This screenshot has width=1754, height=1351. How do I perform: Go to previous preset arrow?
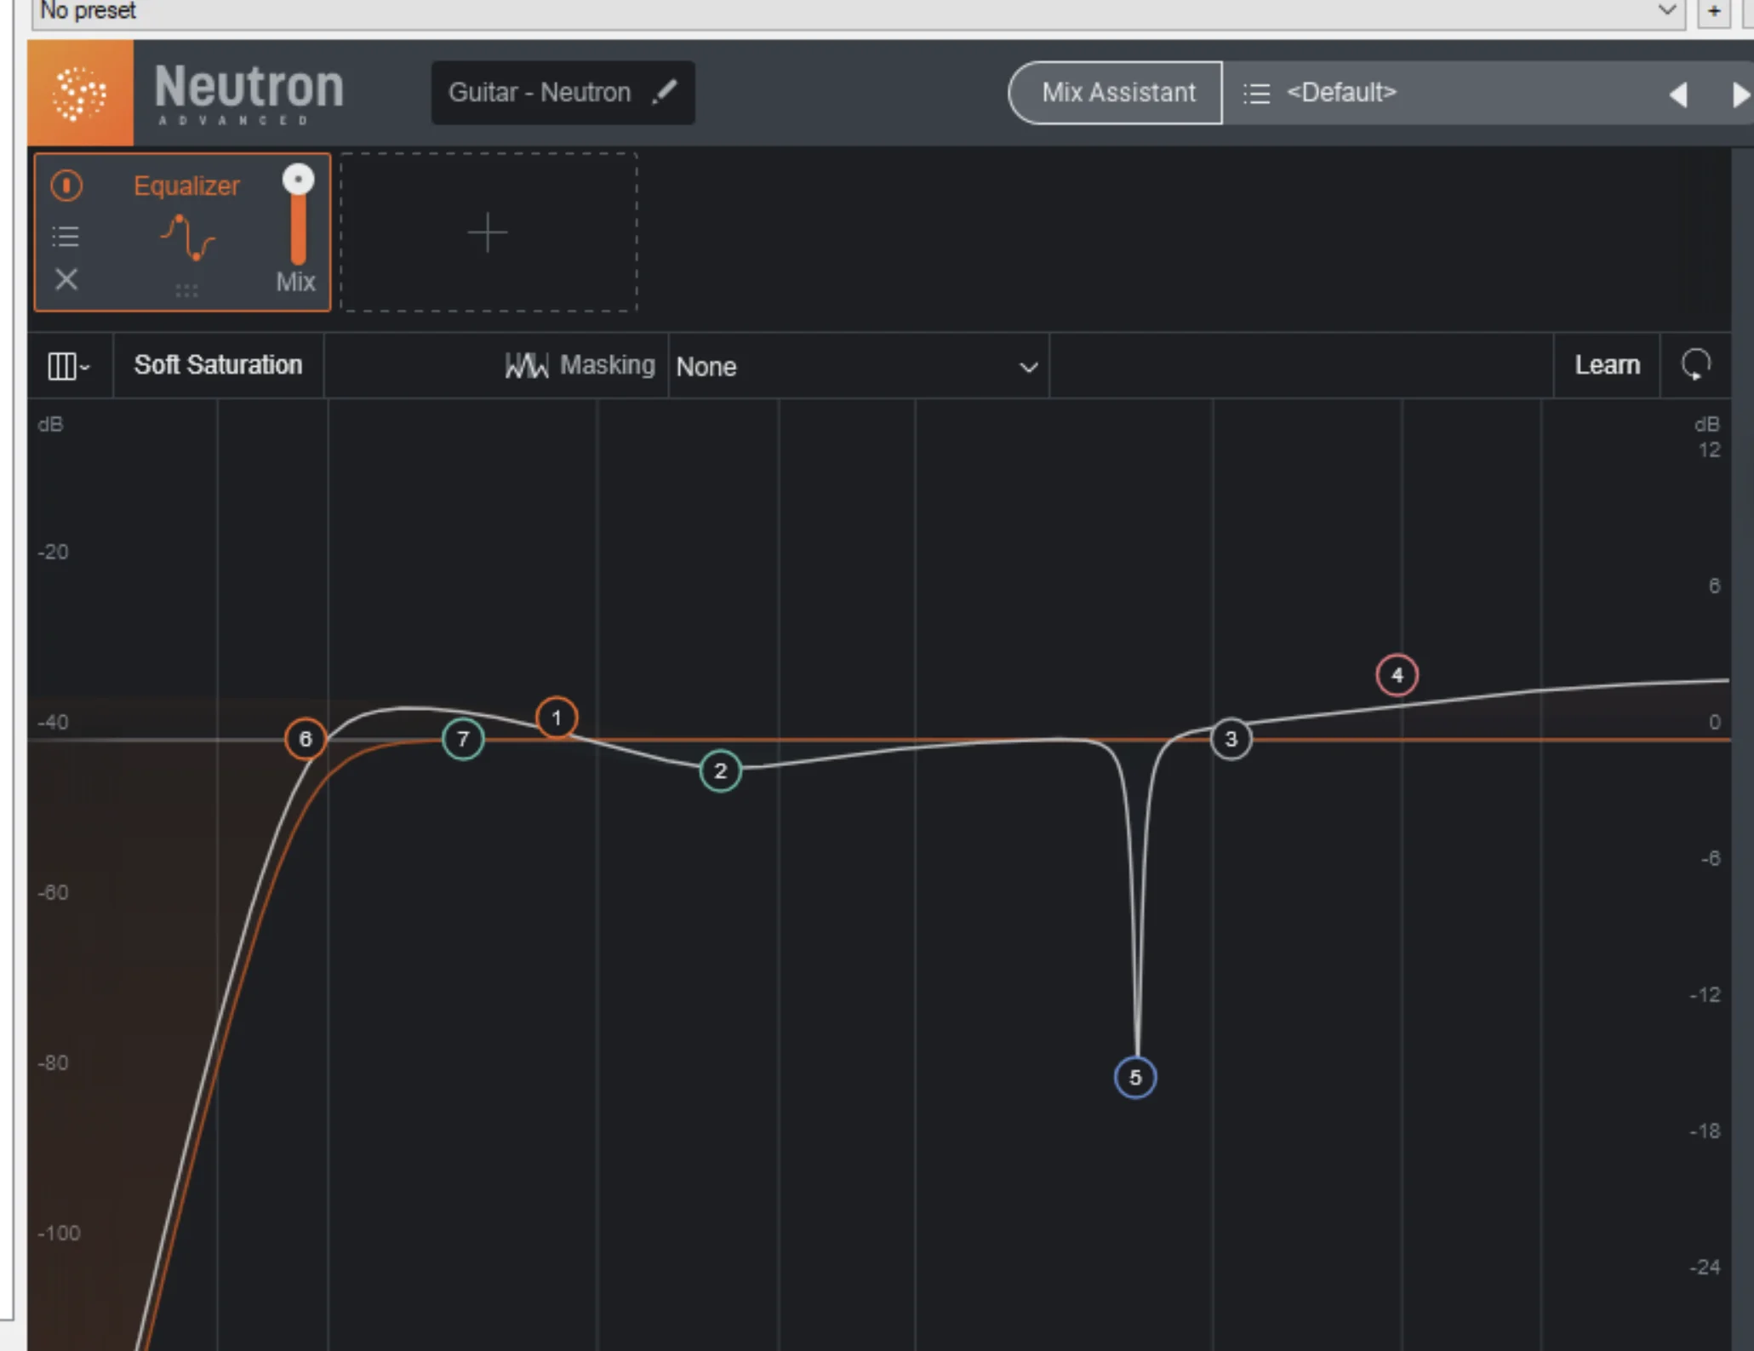coord(1678,94)
